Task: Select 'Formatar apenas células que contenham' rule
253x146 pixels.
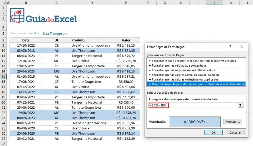Action: coord(196,66)
